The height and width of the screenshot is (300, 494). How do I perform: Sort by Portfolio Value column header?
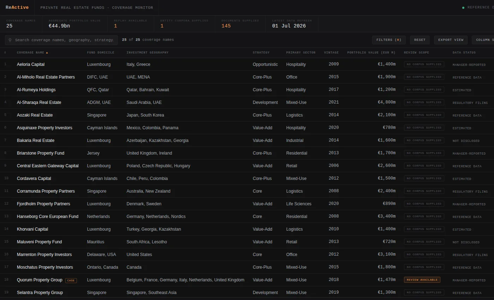(371, 52)
